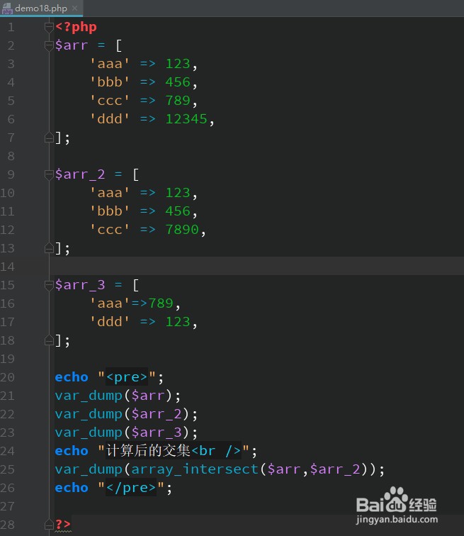Click the 'bbb' key on line 4
The height and width of the screenshot is (536, 464).
[110, 82]
